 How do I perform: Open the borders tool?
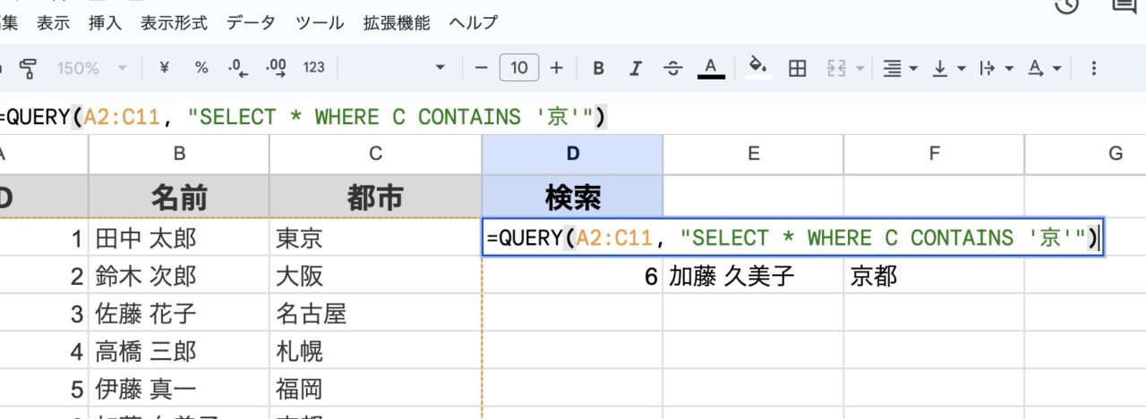pos(797,68)
